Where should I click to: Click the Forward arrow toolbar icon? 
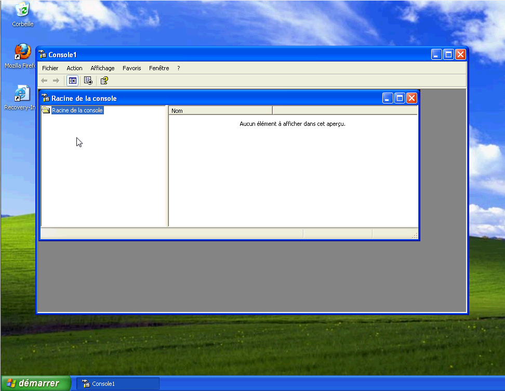[56, 81]
